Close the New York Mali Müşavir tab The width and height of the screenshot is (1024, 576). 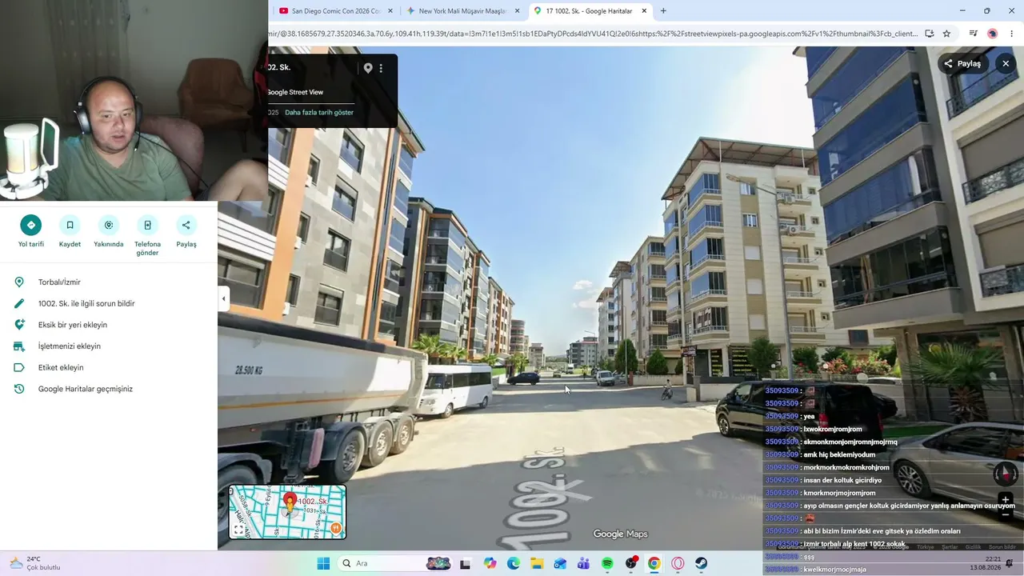pos(517,11)
